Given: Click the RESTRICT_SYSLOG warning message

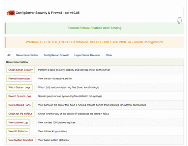Looking at the screenshot, I should tap(94, 42).
